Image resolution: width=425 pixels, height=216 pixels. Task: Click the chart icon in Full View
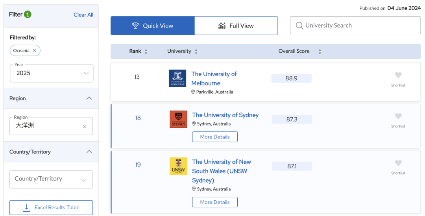tap(222, 26)
